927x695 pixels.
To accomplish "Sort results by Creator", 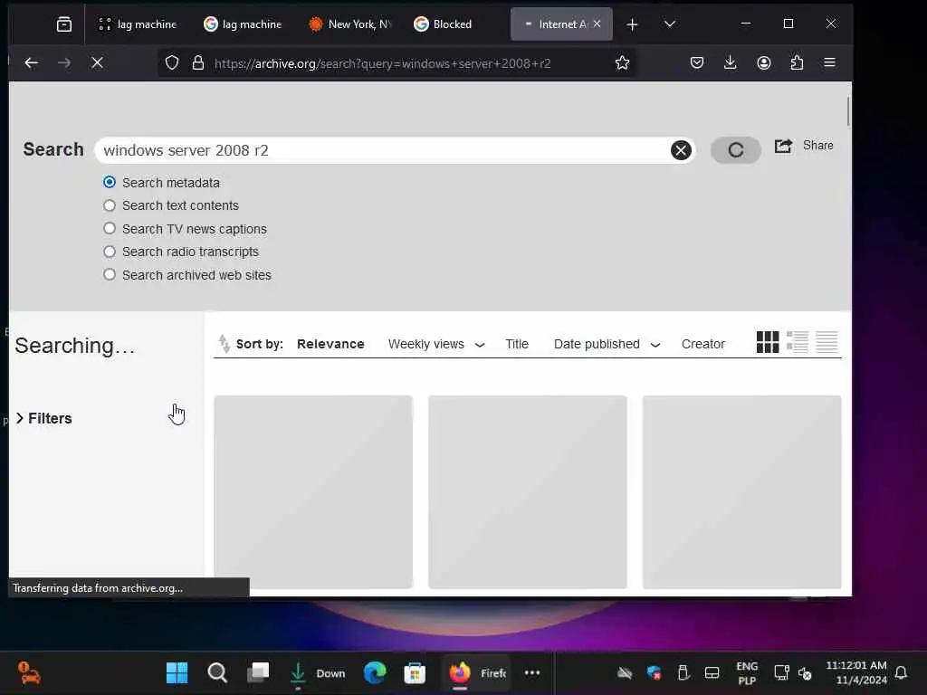I will (702, 344).
